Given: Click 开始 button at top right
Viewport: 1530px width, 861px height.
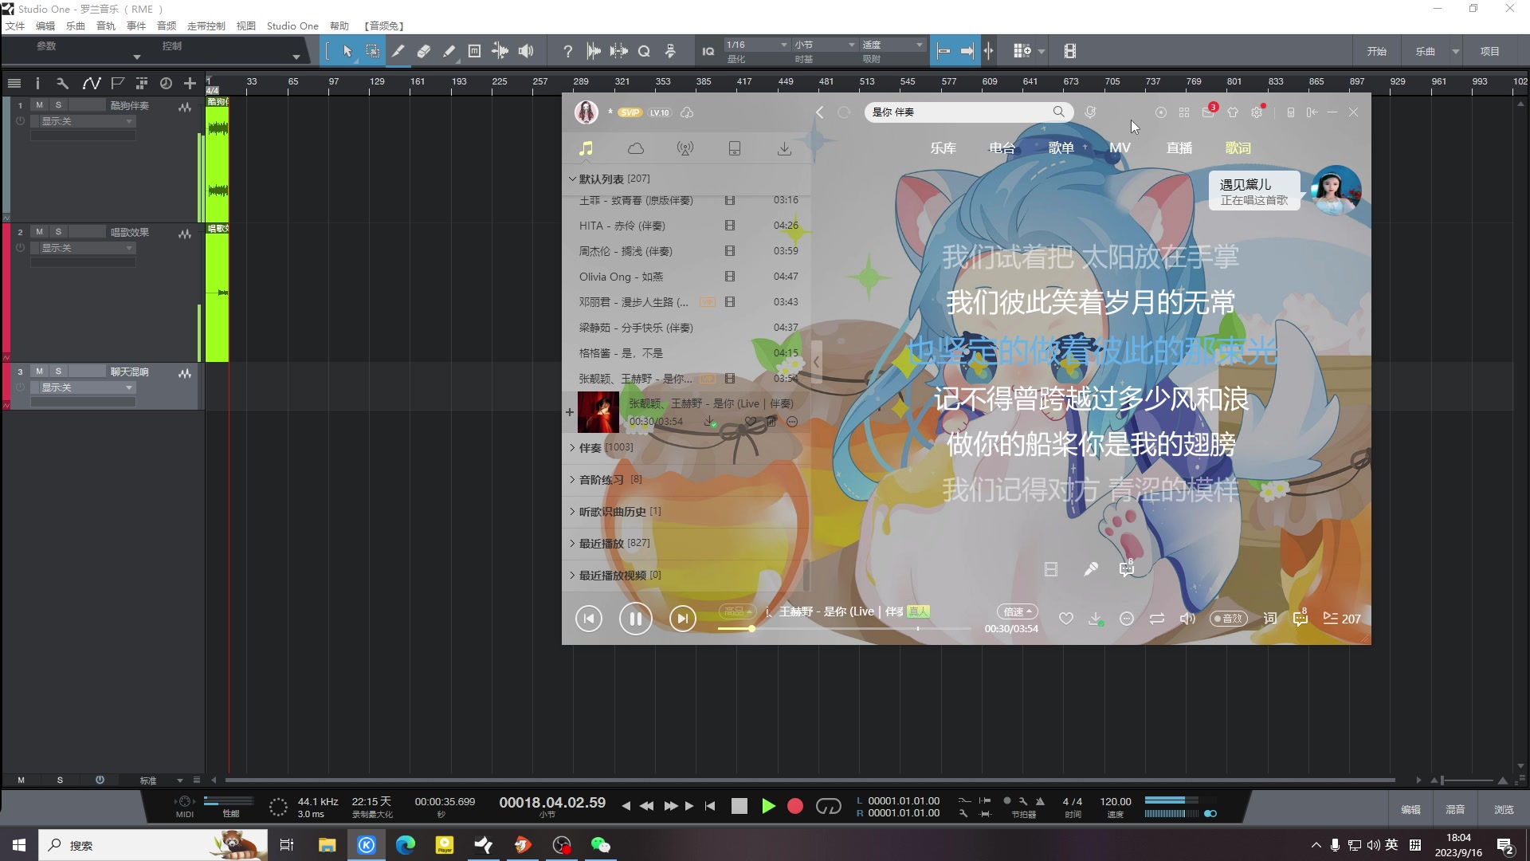Looking at the screenshot, I should pyautogui.click(x=1377, y=51).
